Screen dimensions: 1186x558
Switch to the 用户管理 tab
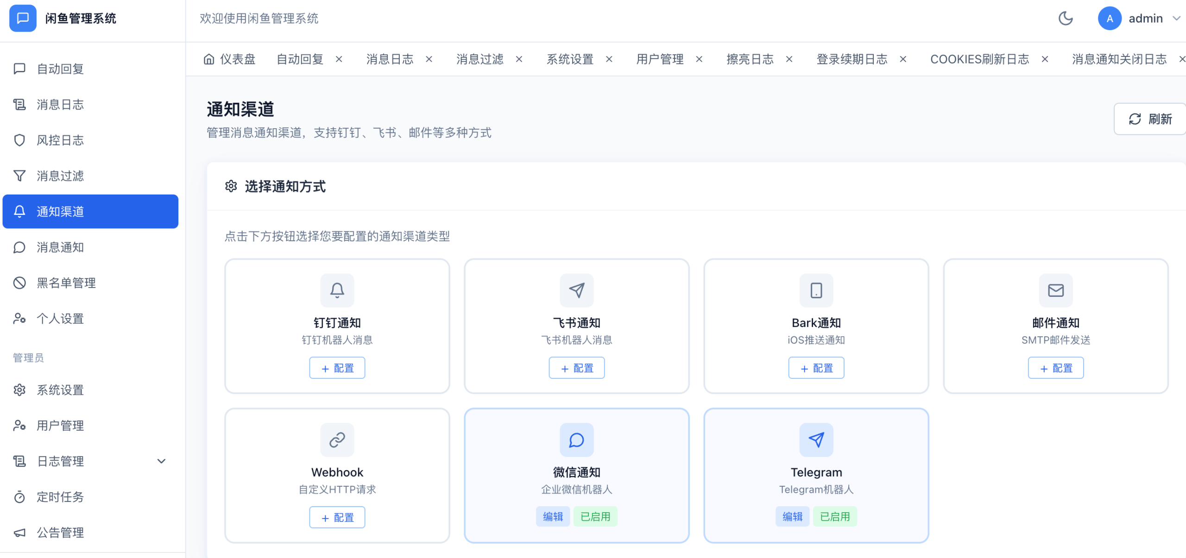(x=660, y=59)
